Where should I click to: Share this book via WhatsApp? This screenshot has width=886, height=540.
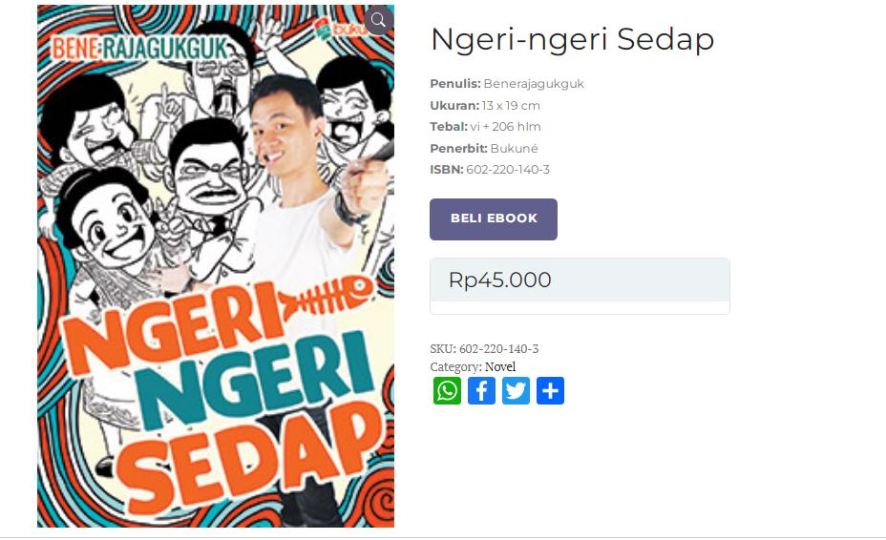(x=447, y=391)
